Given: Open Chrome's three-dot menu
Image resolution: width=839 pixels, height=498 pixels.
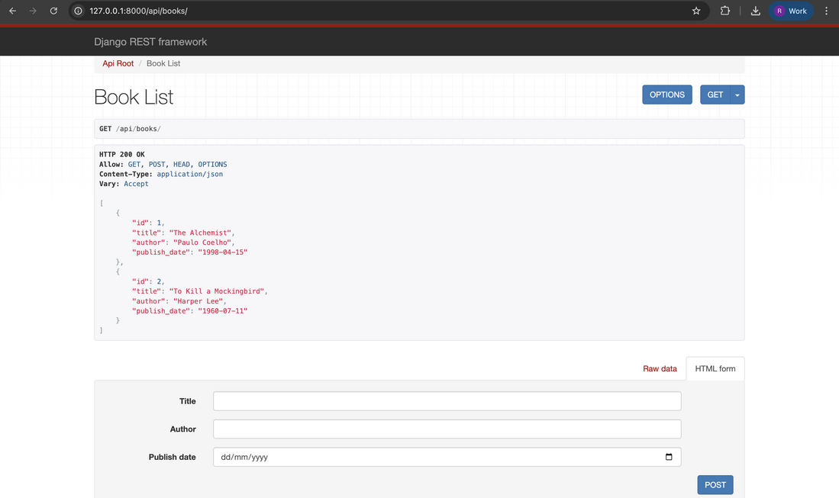Looking at the screenshot, I should click(x=827, y=11).
